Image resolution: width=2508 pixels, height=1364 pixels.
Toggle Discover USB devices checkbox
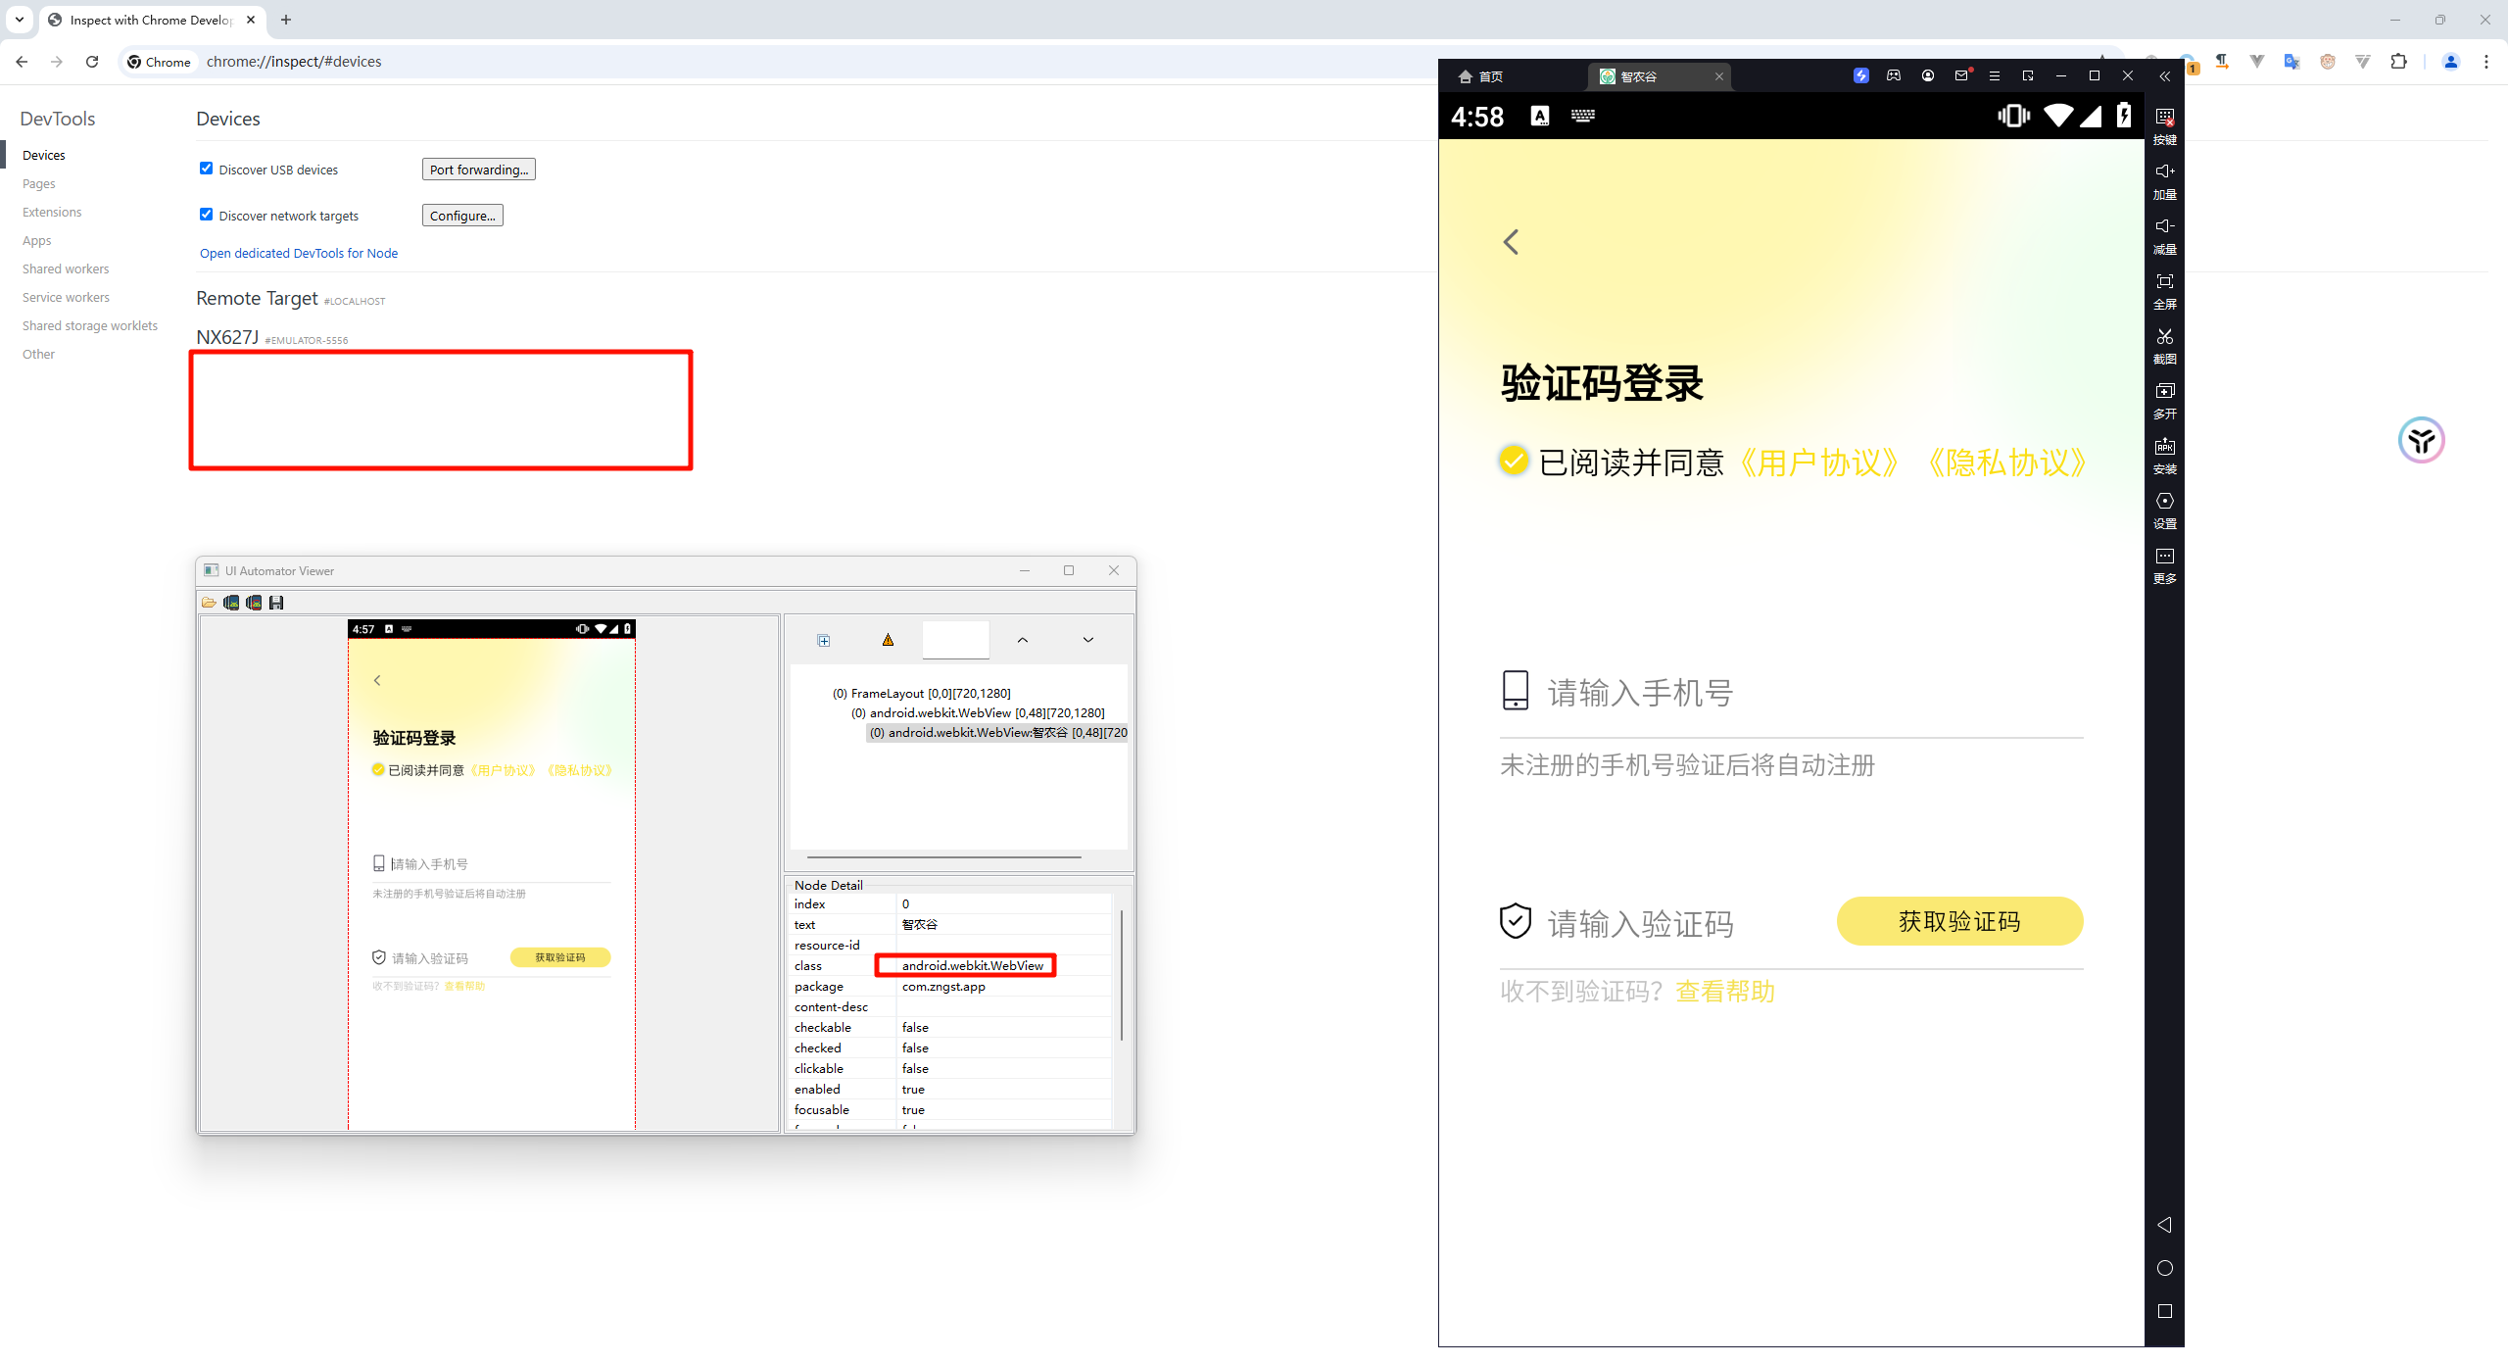[x=206, y=169]
